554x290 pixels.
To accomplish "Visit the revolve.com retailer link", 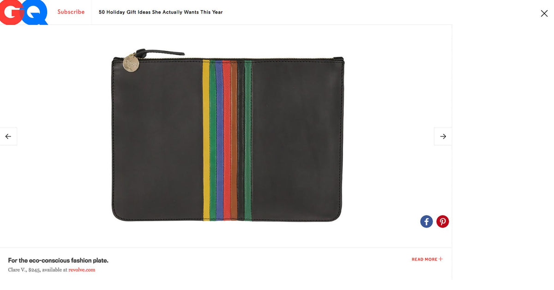I will pos(82,270).
